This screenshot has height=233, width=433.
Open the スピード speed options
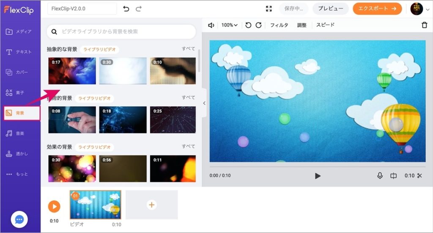coord(325,25)
